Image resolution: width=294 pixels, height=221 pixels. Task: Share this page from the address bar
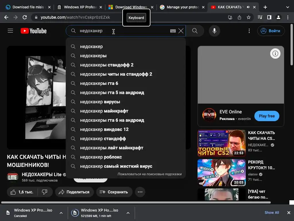point(239,17)
